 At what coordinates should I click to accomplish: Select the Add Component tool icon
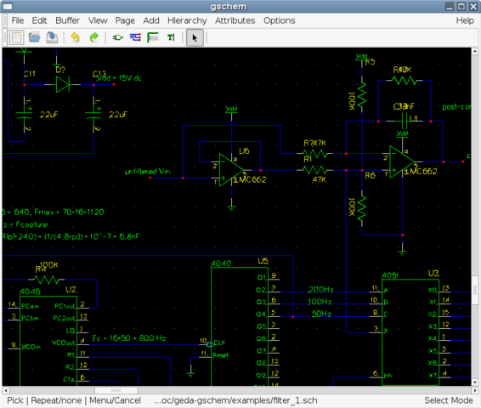coord(117,37)
